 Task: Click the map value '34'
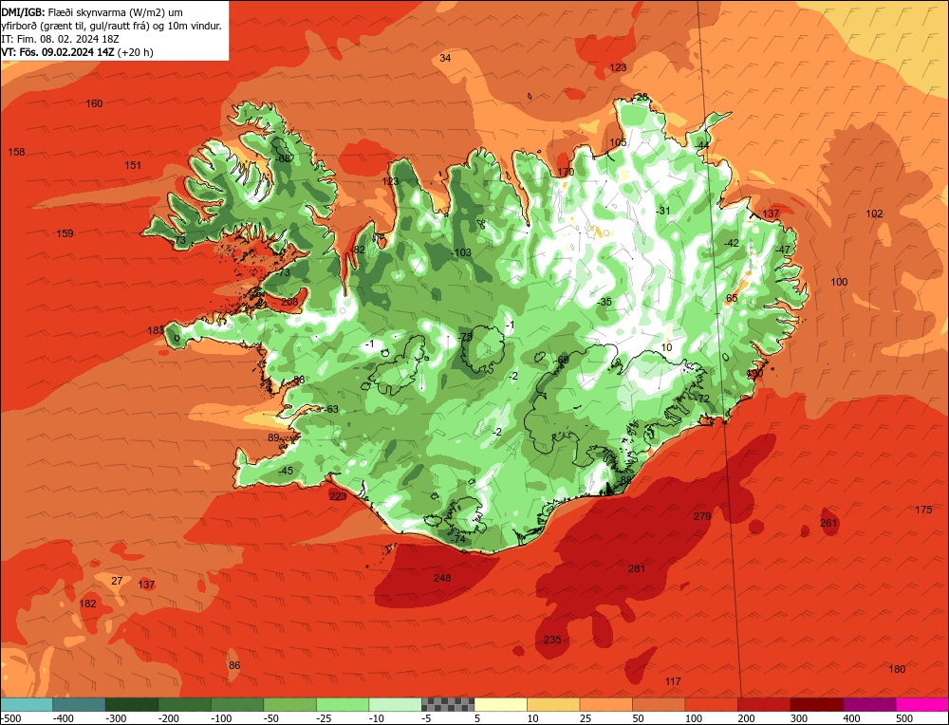tap(445, 58)
